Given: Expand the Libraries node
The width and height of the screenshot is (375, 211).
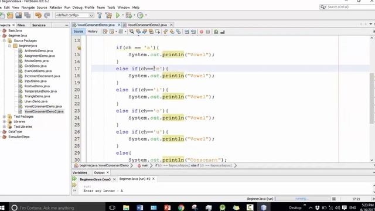Looking at the screenshot, I should coord(4,121).
